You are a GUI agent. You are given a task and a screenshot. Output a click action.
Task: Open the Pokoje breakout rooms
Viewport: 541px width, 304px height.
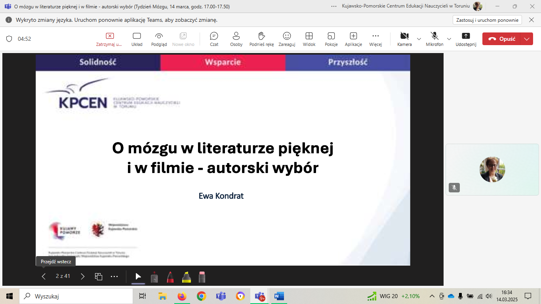[x=331, y=39]
